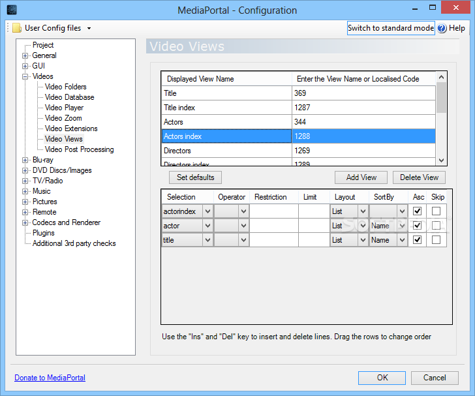Screen dimensions: 475x396
Task: Select the Title view row
Action: click(299, 93)
